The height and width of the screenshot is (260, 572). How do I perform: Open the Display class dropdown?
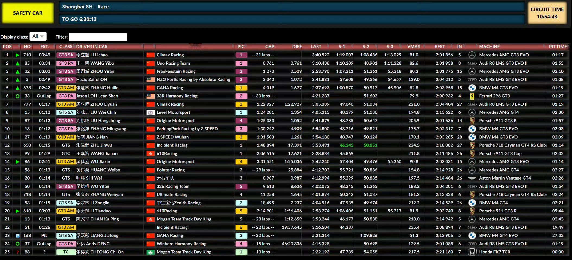(x=38, y=36)
